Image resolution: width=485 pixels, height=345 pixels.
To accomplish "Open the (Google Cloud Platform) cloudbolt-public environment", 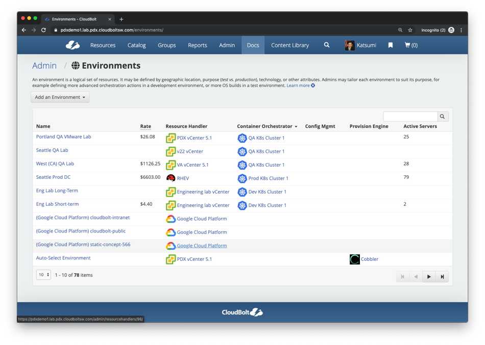I will coord(81,231).
